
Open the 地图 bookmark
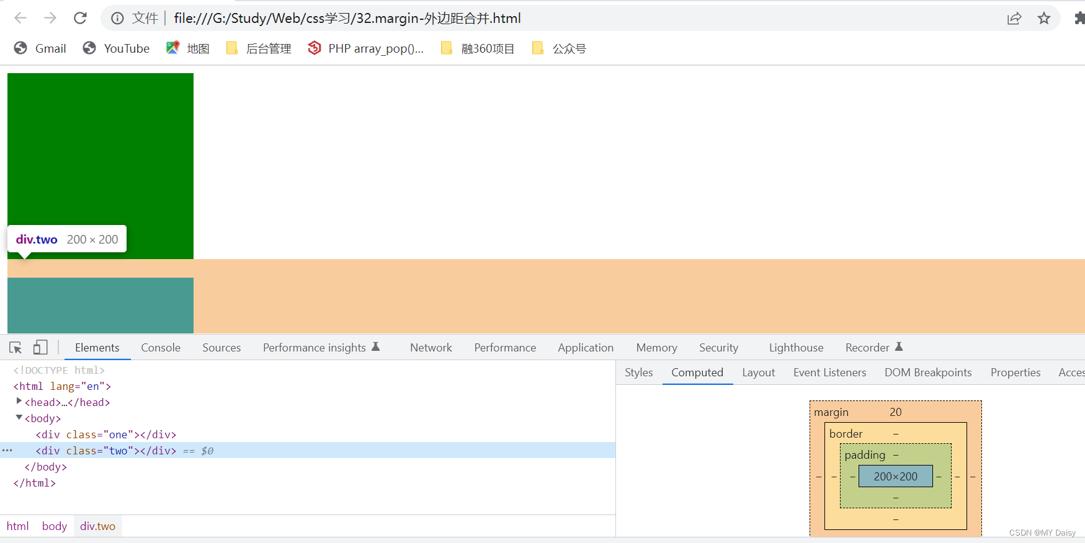pyautogui.click(x=188, y=48)
